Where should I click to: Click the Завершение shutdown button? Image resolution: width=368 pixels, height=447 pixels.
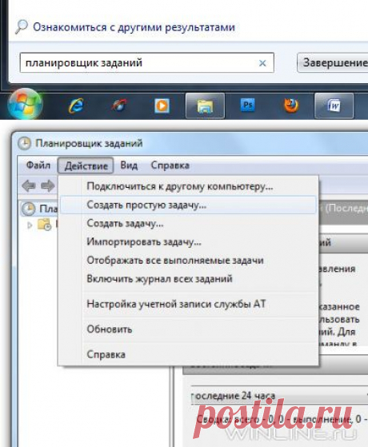tap(333, 62)
